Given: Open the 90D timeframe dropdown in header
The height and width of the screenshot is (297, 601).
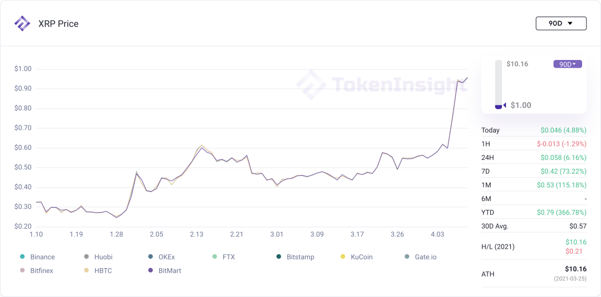Looking at the screenshot, I should tap(560, 23).
